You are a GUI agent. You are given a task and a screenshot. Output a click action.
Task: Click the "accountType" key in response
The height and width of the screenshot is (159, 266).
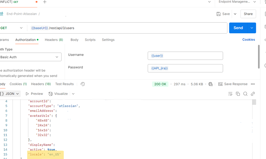point(40,106)
